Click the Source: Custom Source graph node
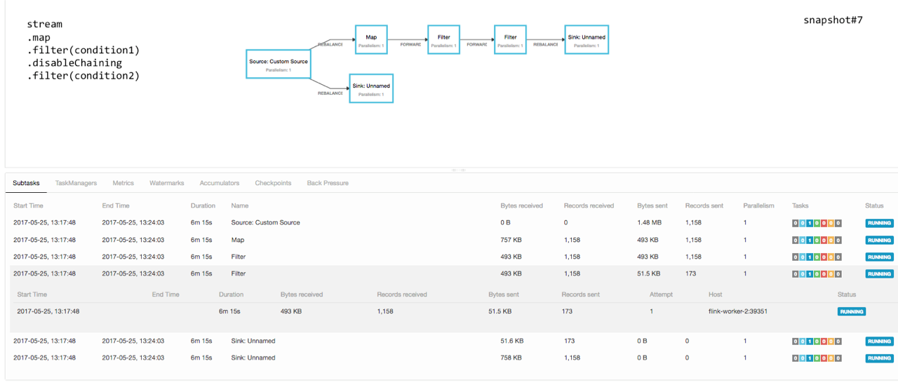Image resolution: width=898 pixels, height=392 pixels. click(278, 65)
